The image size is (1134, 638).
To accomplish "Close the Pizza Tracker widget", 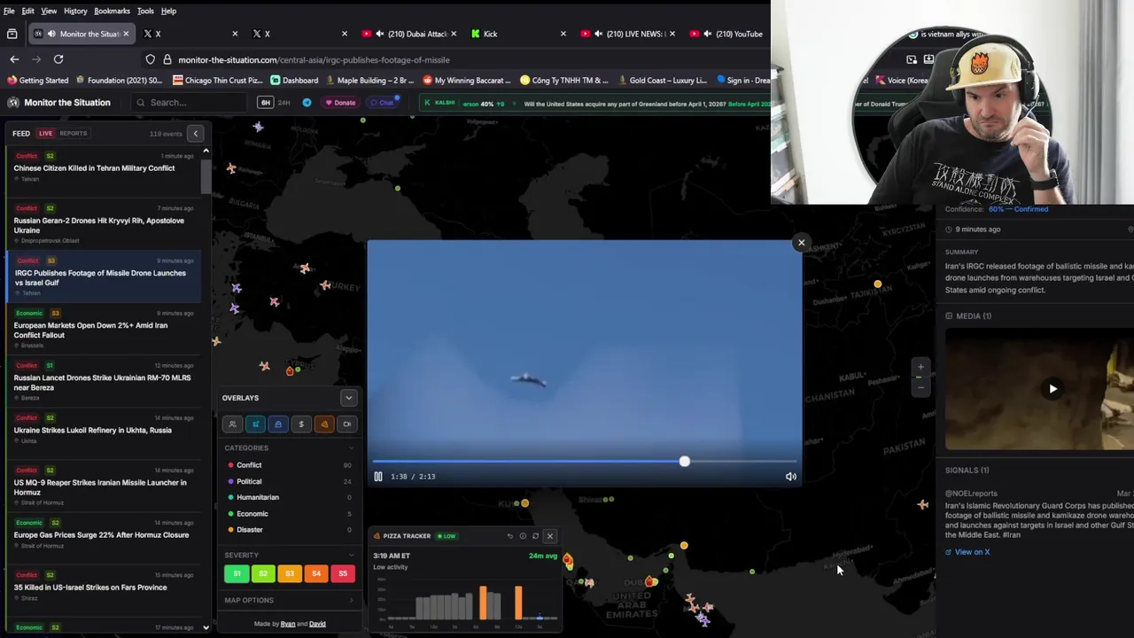I will click(x=549, y=536).
